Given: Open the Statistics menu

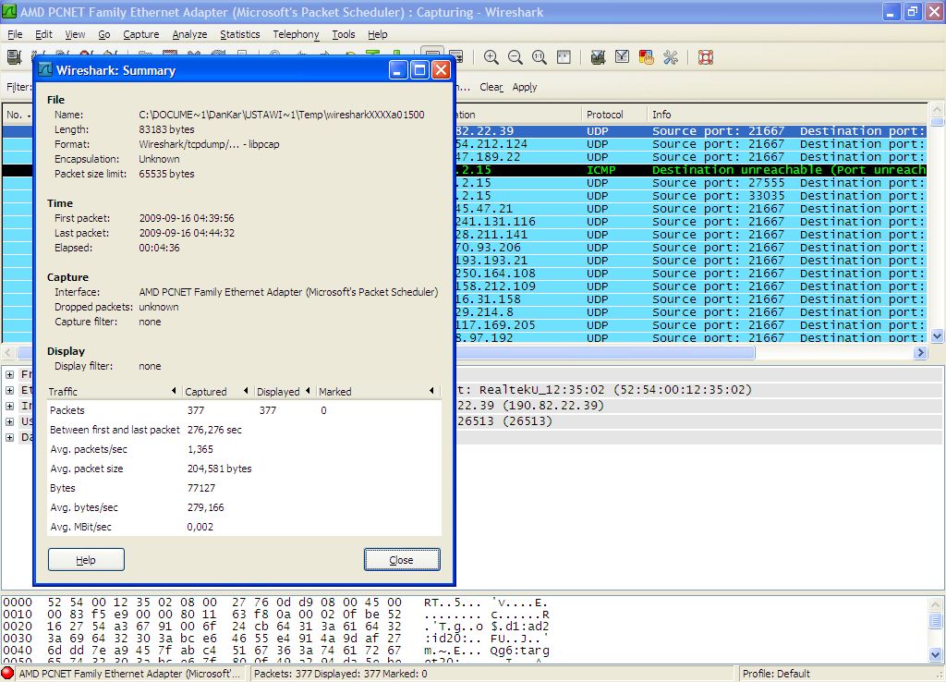Looking at the screenshot, I should pyautogui.click(x=239, y=34).
